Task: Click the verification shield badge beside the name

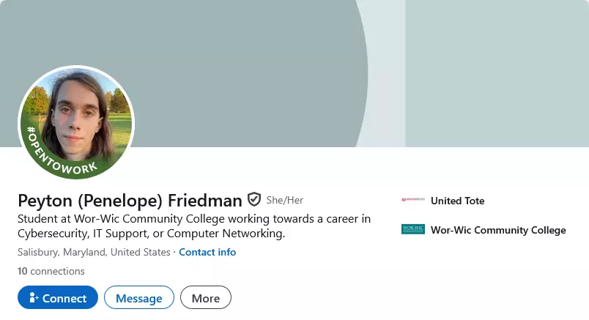Action: (254, 200)
